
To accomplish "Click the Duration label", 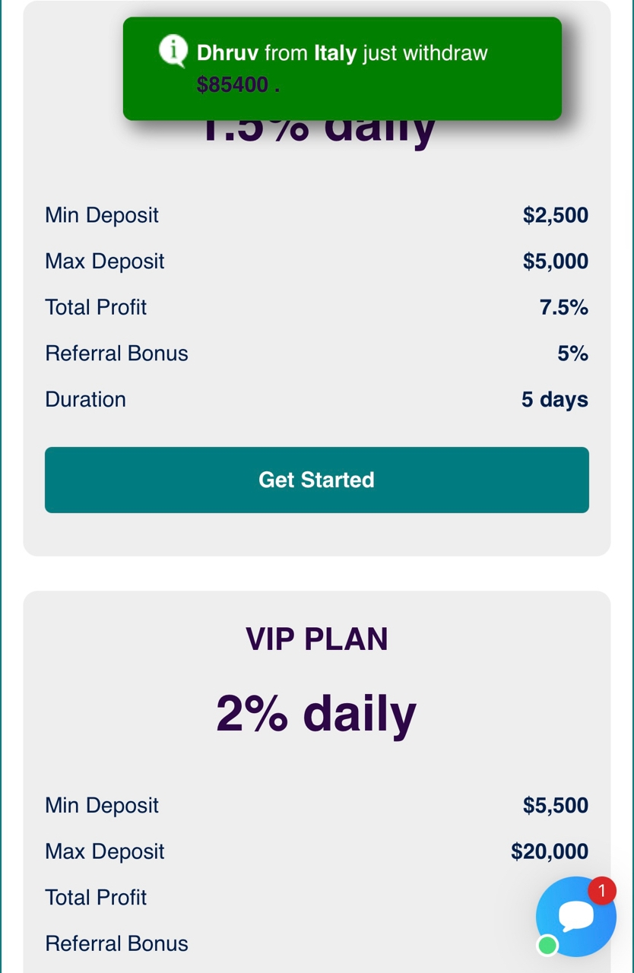I will (86, 400).
